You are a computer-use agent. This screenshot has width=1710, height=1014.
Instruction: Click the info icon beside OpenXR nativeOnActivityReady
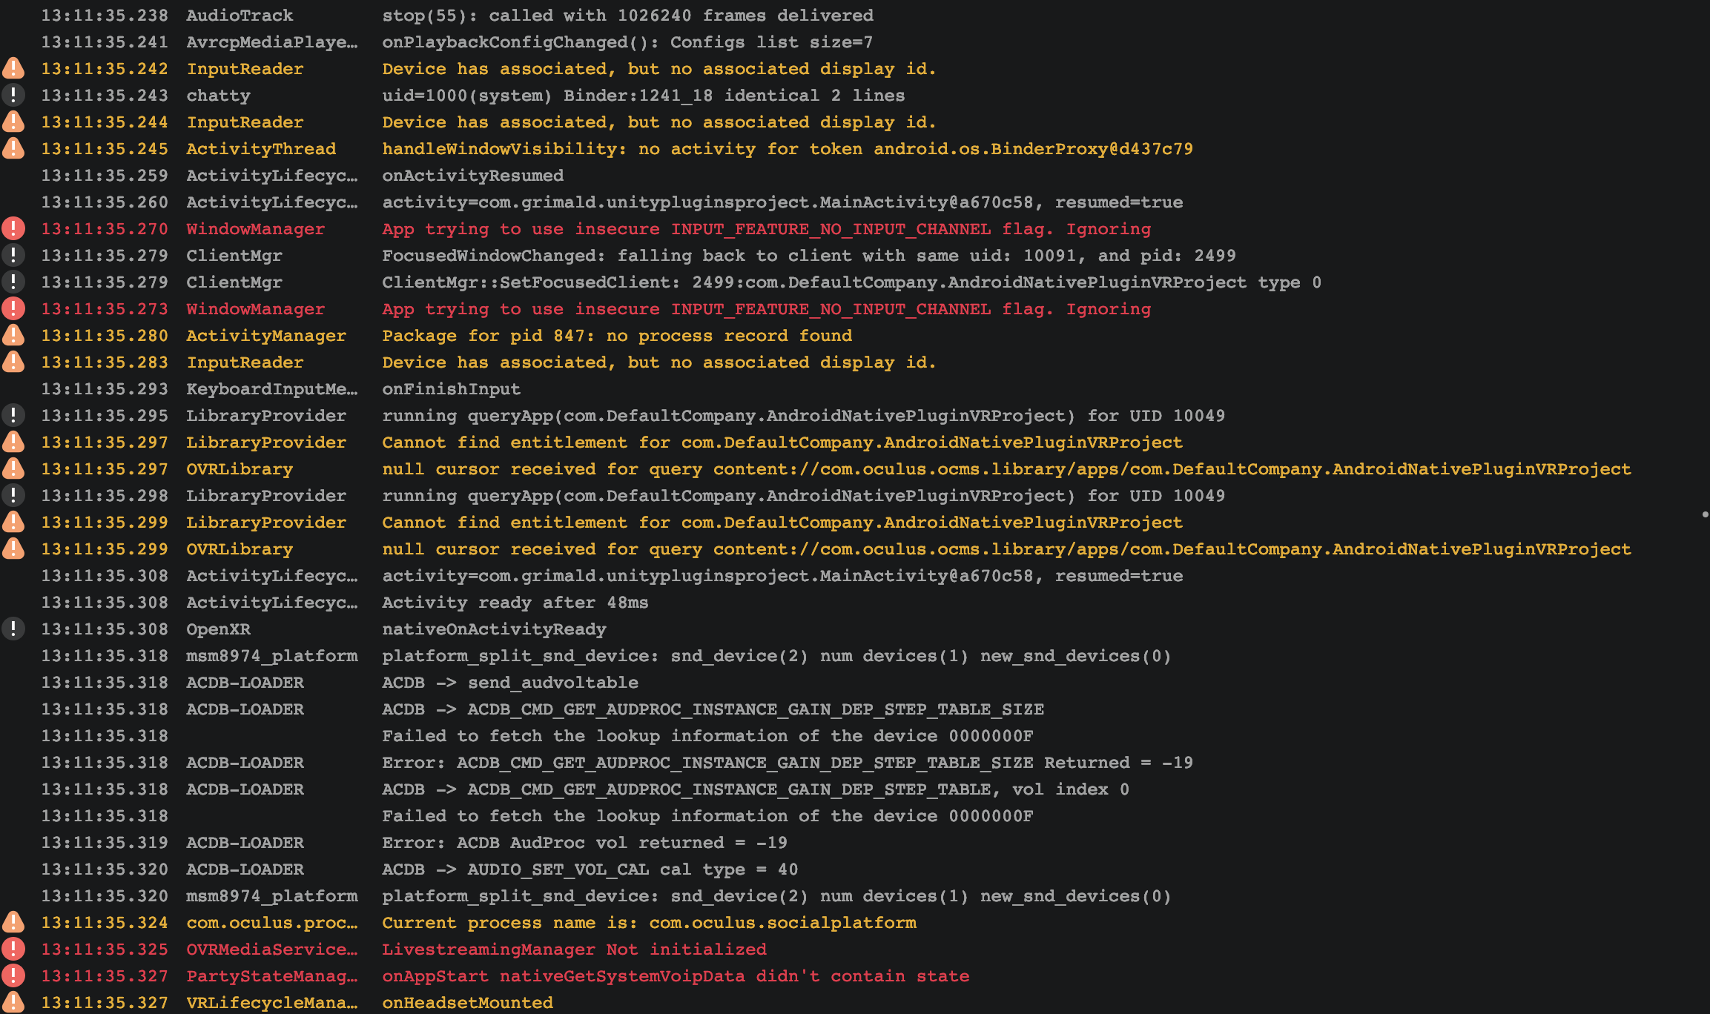(x=13, y=629)
